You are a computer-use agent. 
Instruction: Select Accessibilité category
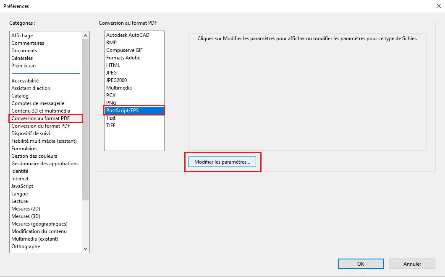click(25, 81)
